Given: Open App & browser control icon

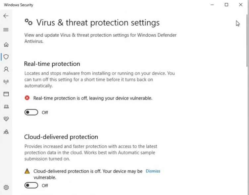Looking at the screenshot, I should 6,94.
